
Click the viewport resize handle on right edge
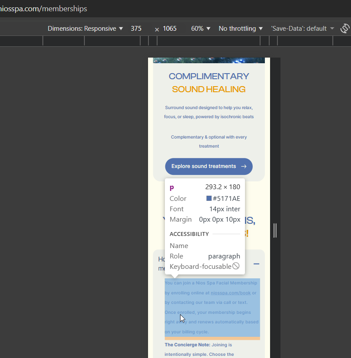[275, 230]
